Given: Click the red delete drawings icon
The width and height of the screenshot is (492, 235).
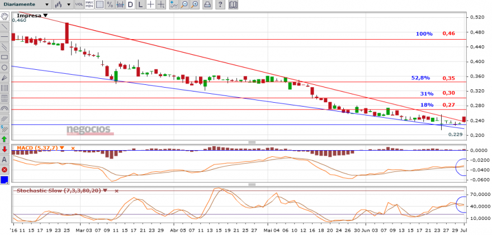Looking at the screenshot, I should [x=4, y=170].
